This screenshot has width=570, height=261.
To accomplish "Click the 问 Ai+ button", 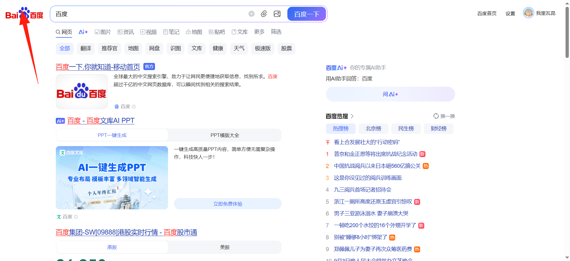I will pos(390,94).
